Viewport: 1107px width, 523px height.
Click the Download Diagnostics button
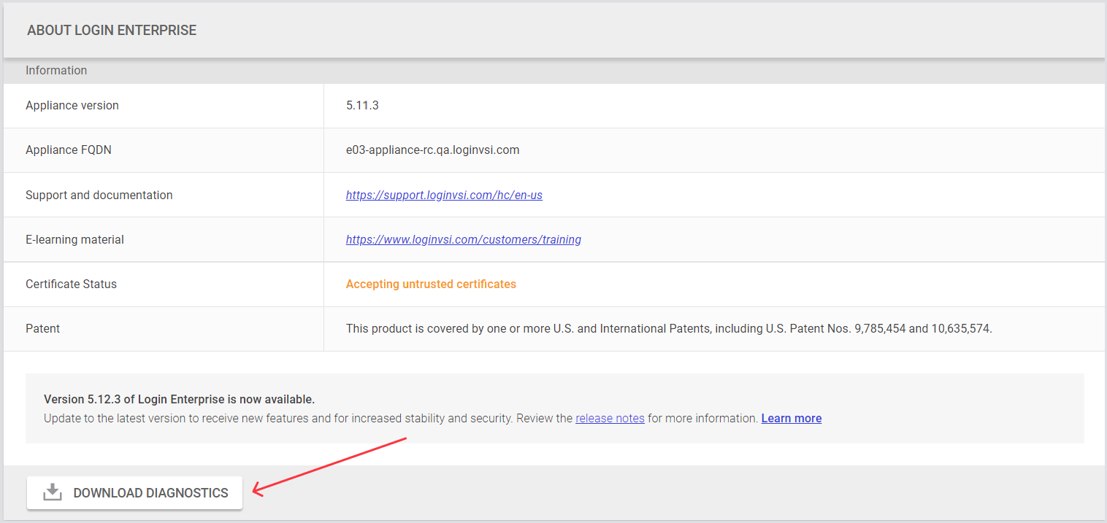pos(134,493)
